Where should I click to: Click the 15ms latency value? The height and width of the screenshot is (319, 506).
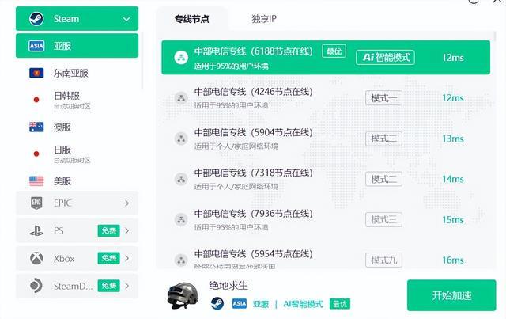pos(453,220)
